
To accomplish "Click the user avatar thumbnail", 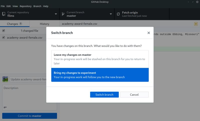I will [x=5, y=79].
